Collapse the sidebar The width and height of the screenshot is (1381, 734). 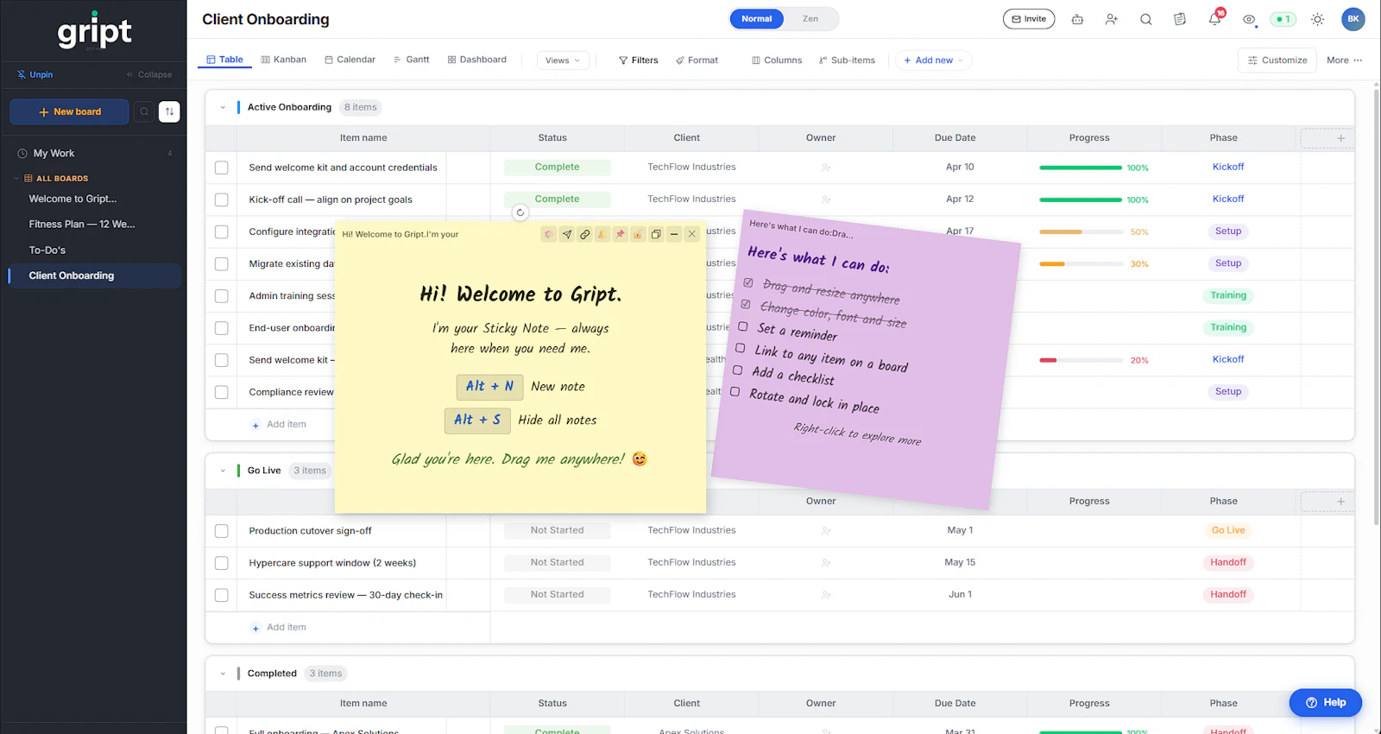click(x=149, y=74)
